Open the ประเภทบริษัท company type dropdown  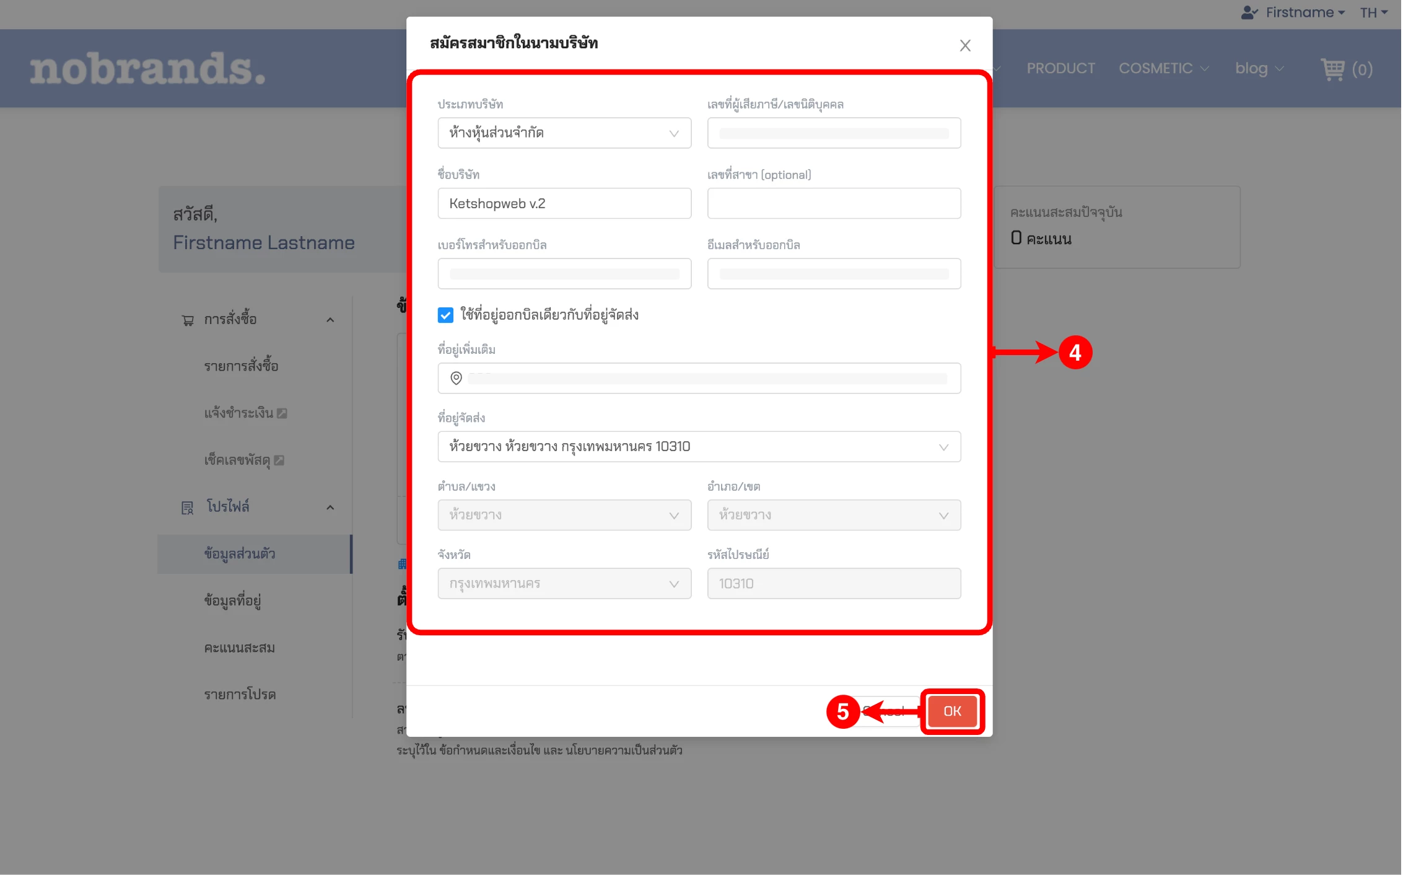point(564,133)
